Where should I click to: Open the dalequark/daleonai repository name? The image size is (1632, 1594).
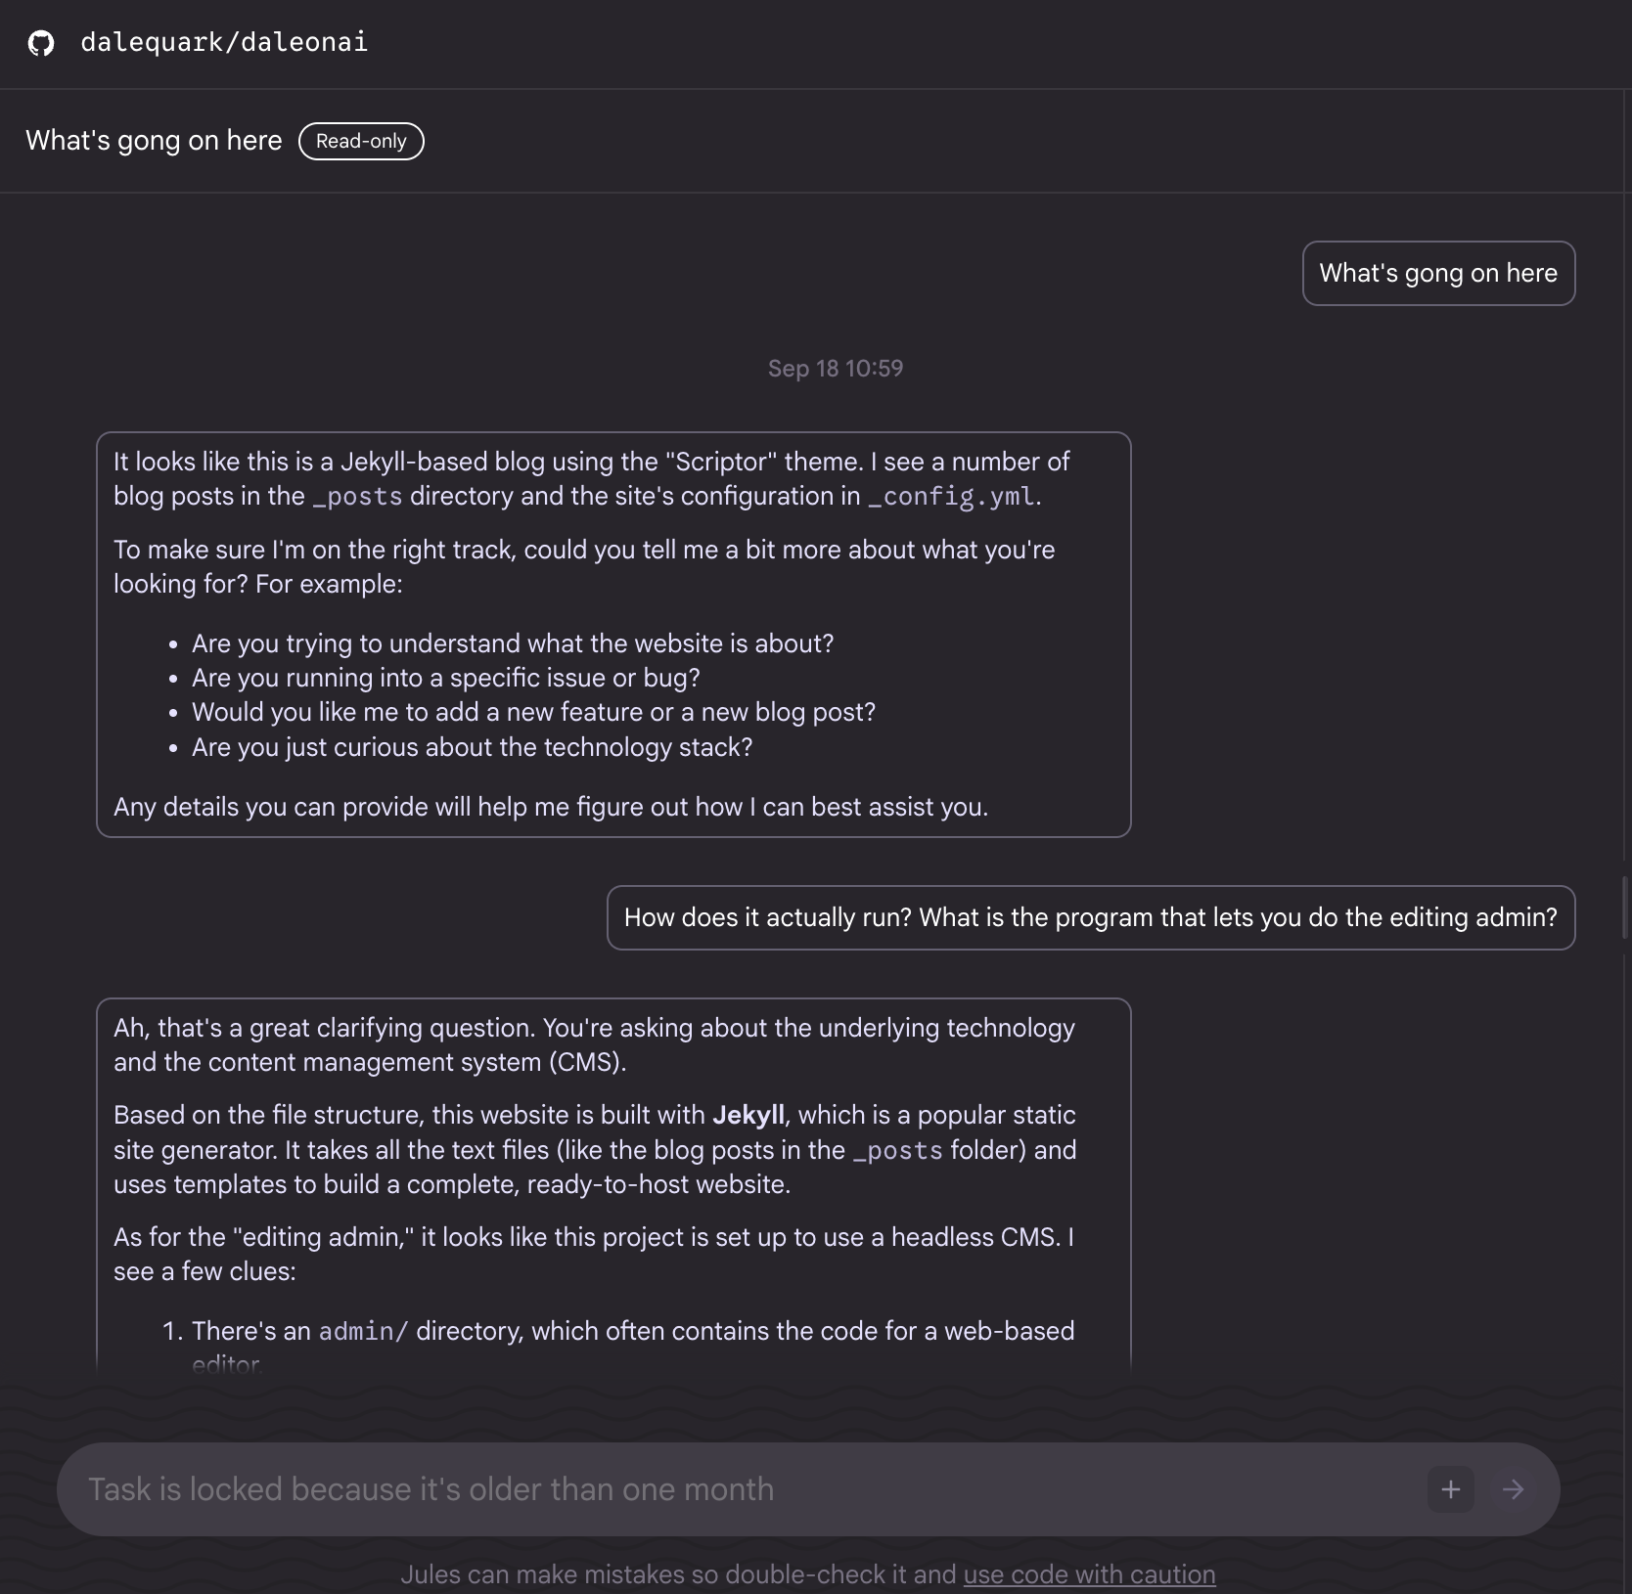(224, 42)
